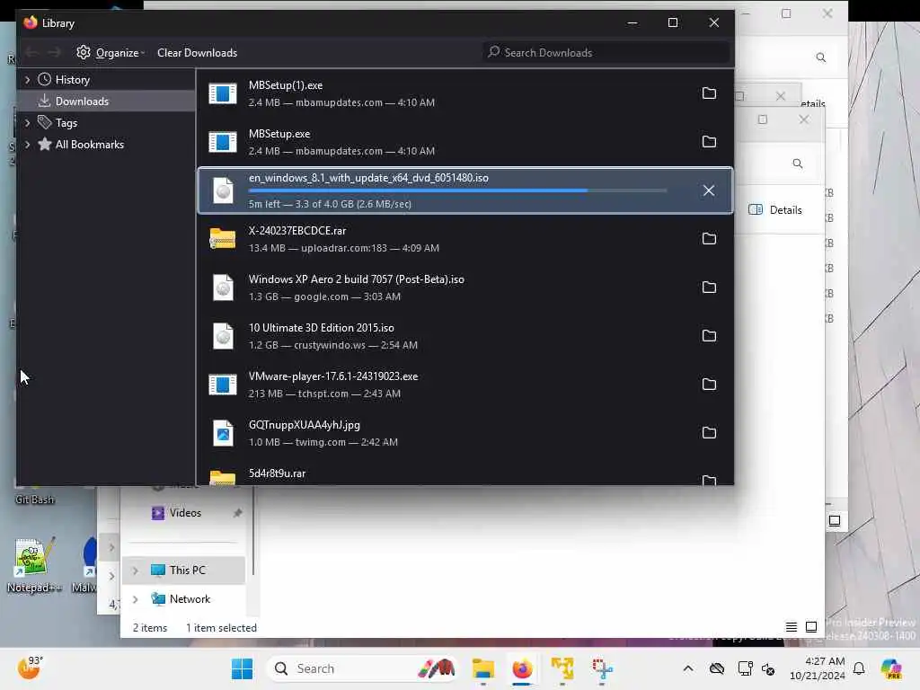Click the GQTnuppXUAA4yhJ.jpg image icon
The width and height of the screenshot is (920, 690).
coord(223,433)
